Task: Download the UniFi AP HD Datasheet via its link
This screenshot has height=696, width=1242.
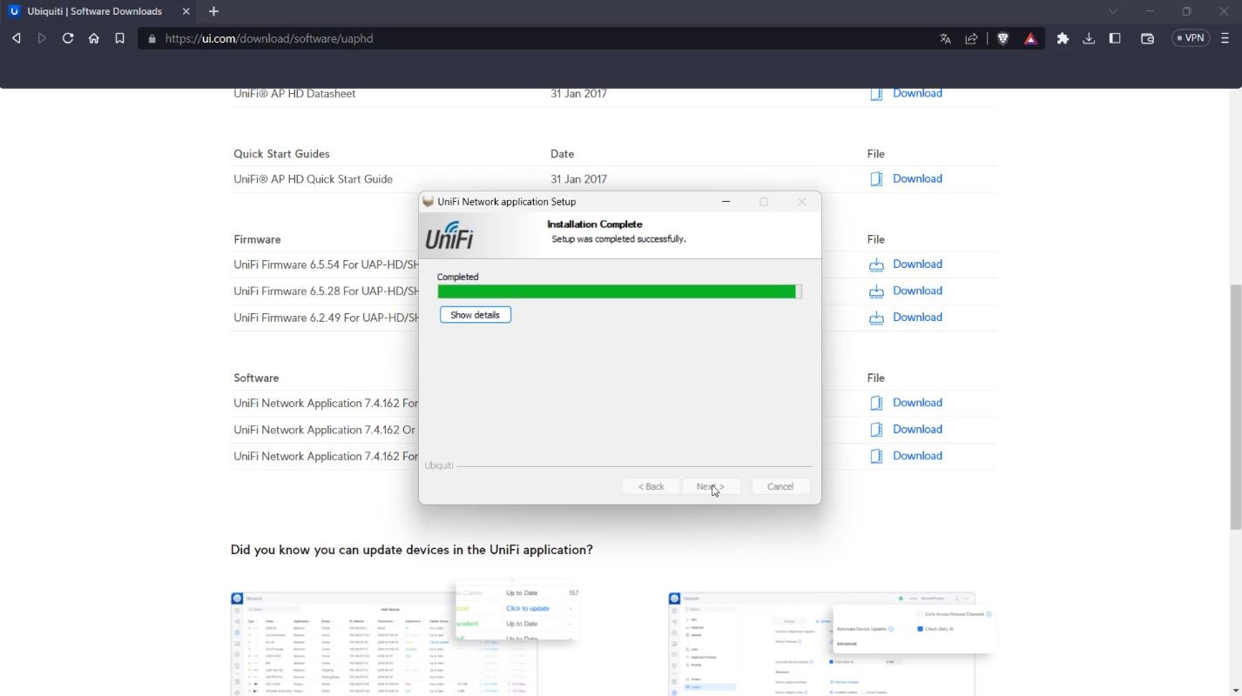Action: (x=917, y=93)
